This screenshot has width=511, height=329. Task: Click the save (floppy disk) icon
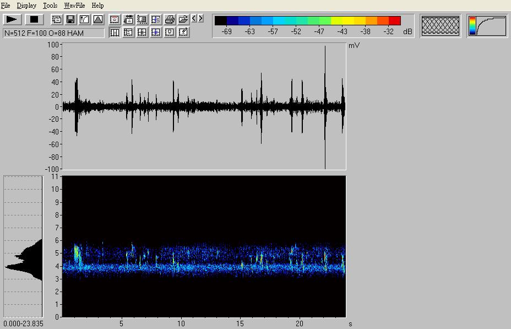click(x=70, y=19)
